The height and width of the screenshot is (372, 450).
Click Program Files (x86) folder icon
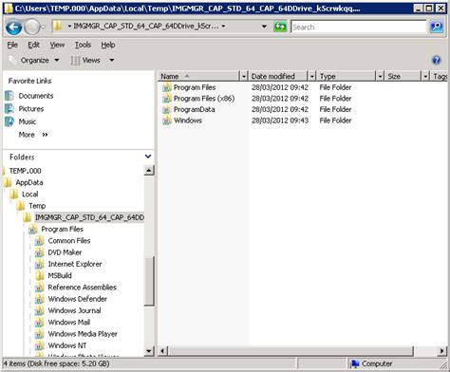pyautogui.click(x=167, y=99)
